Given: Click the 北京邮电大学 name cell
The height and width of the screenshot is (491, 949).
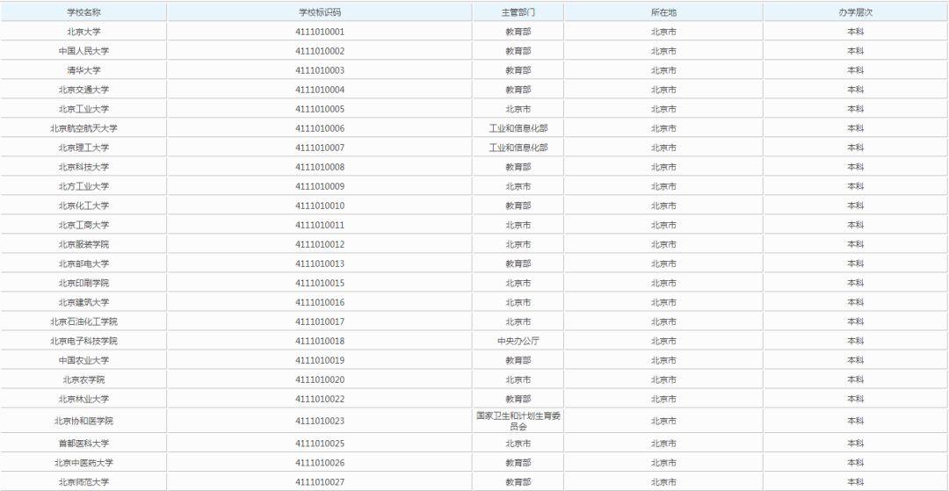Looking at the screenshot, I should 83,264.
